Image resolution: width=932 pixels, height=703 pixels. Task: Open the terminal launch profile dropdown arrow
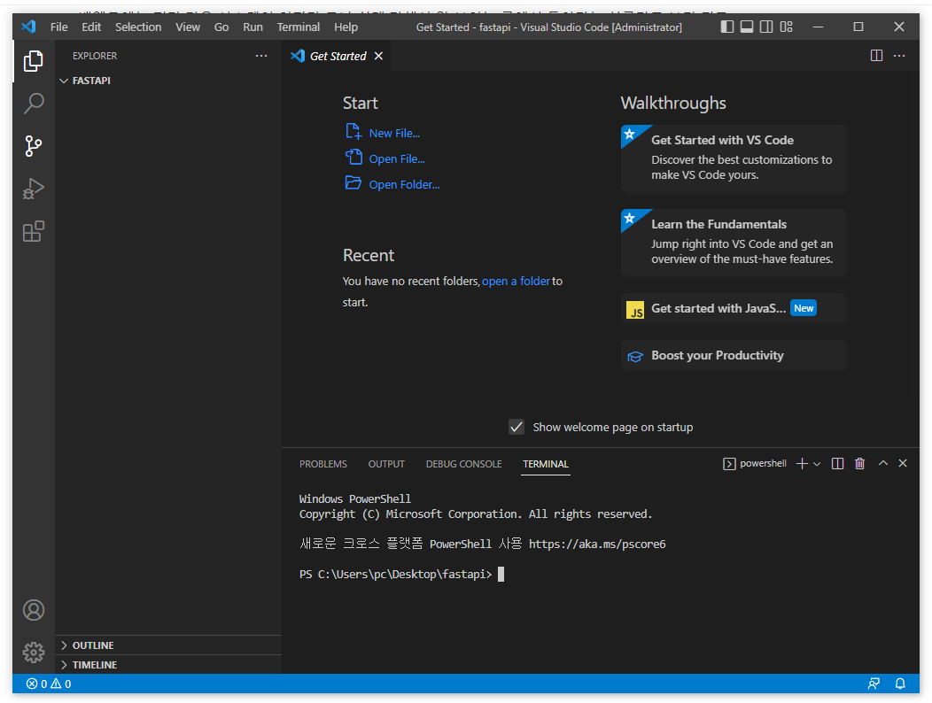tap(818, 464)
